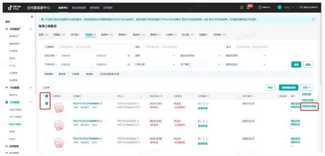Open 首页 in the sidebar
This screenshot has width=325, height=156.
coord(8,22)
